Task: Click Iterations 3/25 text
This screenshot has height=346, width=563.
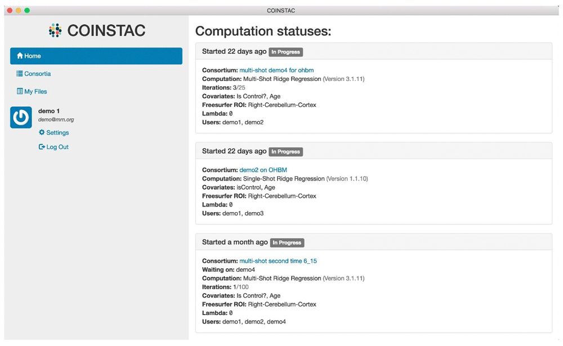Action: [x=224, y=88]
